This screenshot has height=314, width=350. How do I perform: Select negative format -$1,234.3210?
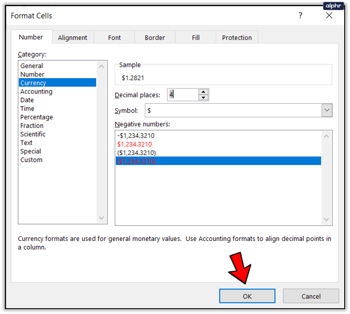218,135
